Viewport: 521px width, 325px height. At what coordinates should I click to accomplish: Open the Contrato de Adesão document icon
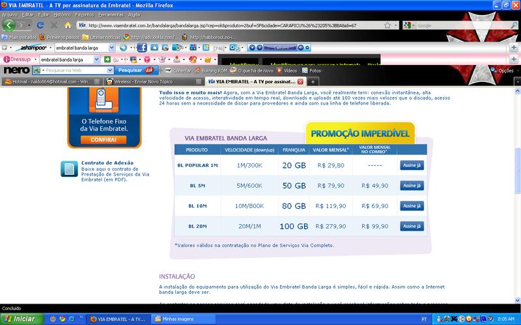(x=69, y=168)
